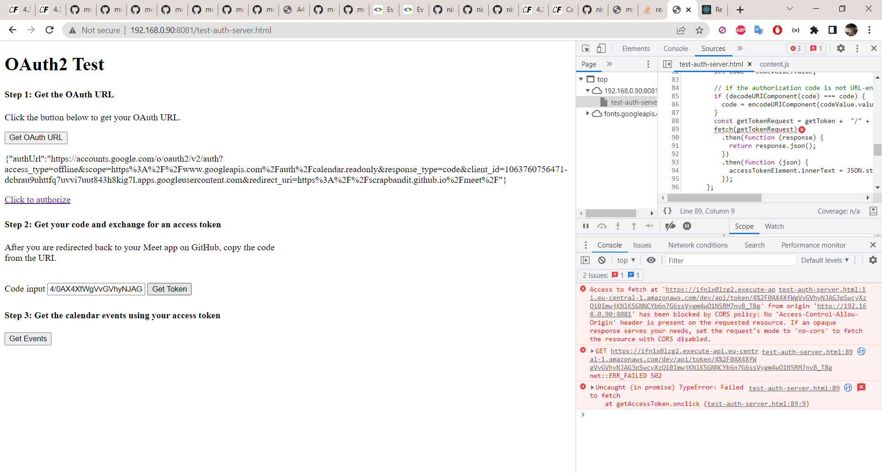Open the Scope debugger tab
The height and width of the screenshot is (473, 882).
click(744, 226)
